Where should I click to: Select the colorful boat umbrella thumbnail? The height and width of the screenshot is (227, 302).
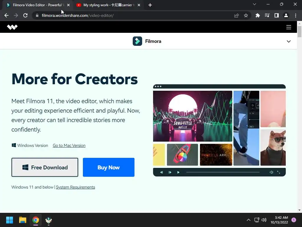coord(182,155)
